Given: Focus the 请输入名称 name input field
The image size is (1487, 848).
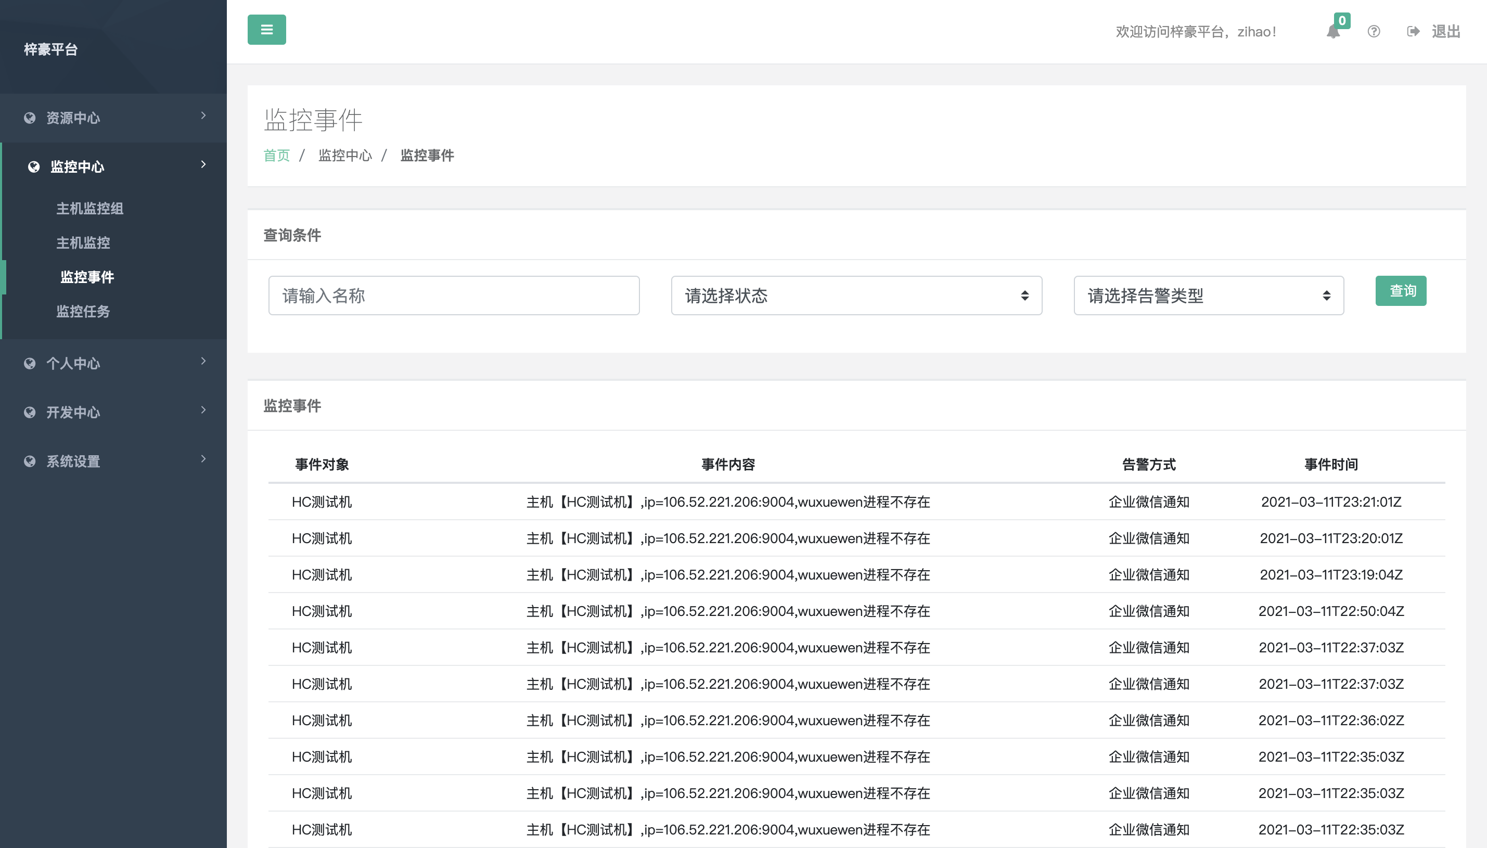Looking at the screenshot, I should pyautogui.click(x=453, y=296).
